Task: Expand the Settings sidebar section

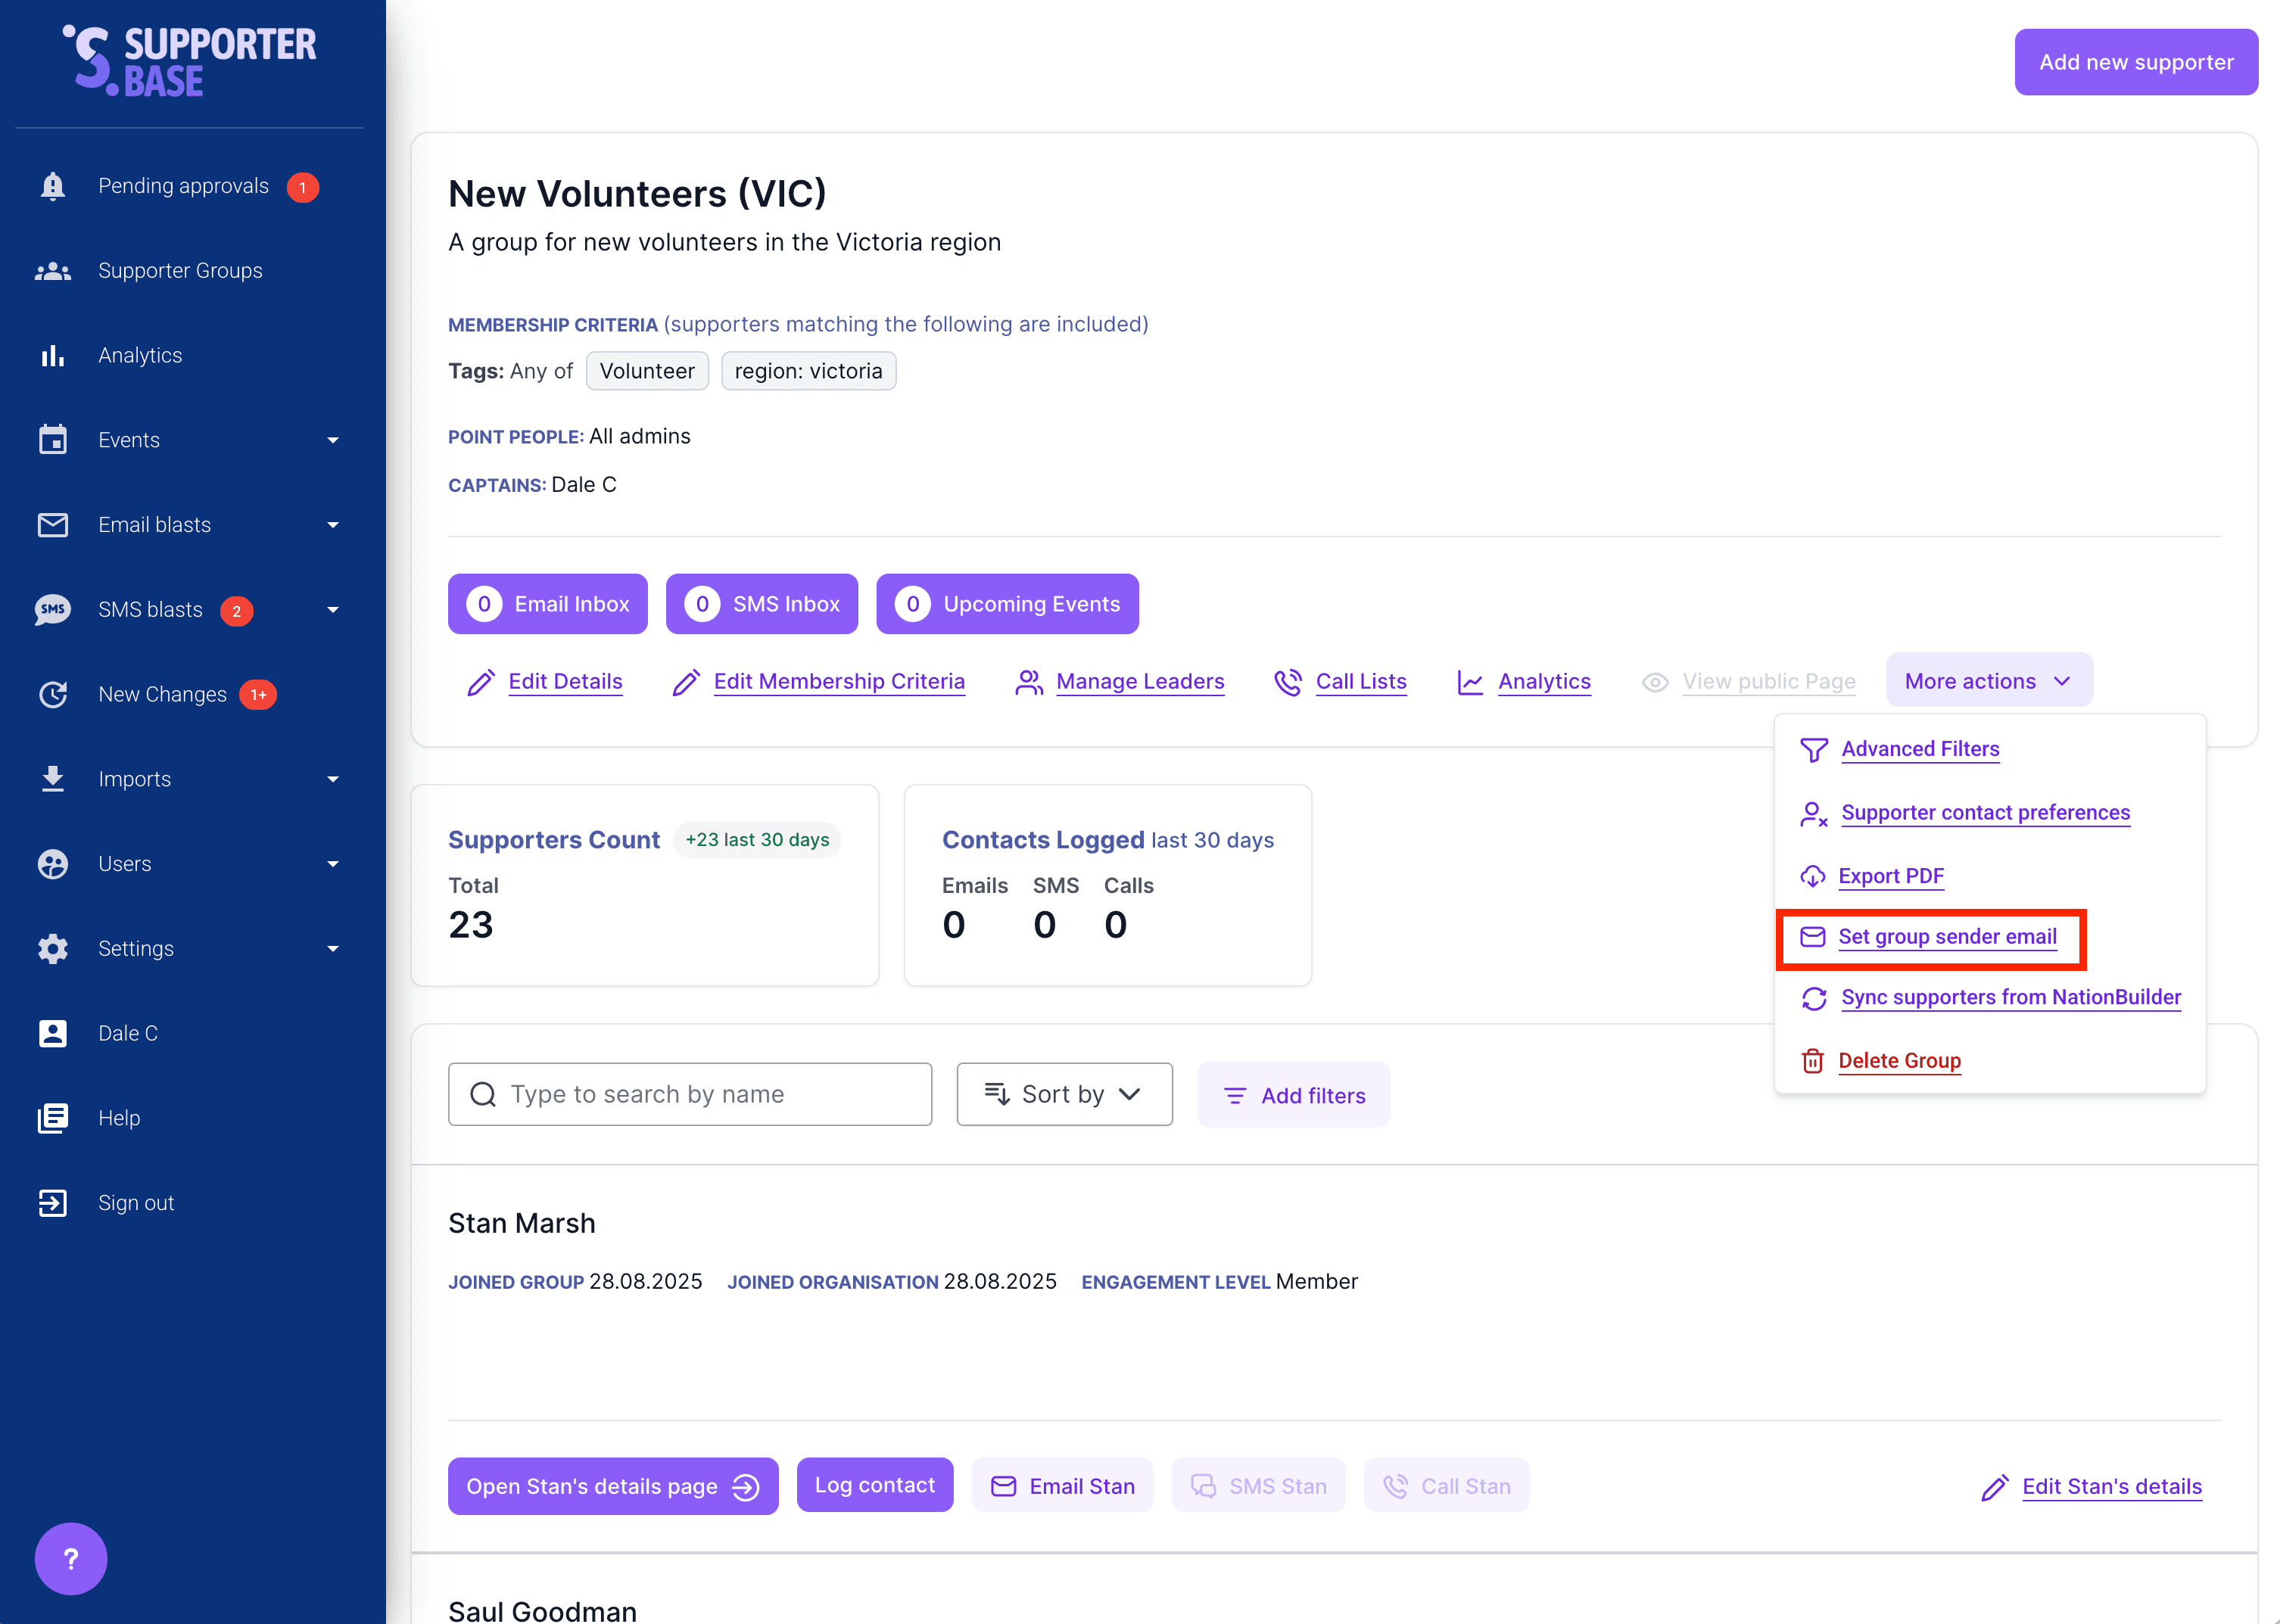Action: coord(332,949)
